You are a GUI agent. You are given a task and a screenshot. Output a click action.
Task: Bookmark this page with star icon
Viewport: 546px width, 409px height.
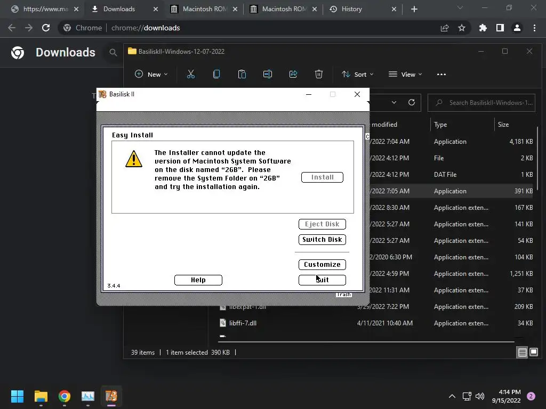[462, 28]
